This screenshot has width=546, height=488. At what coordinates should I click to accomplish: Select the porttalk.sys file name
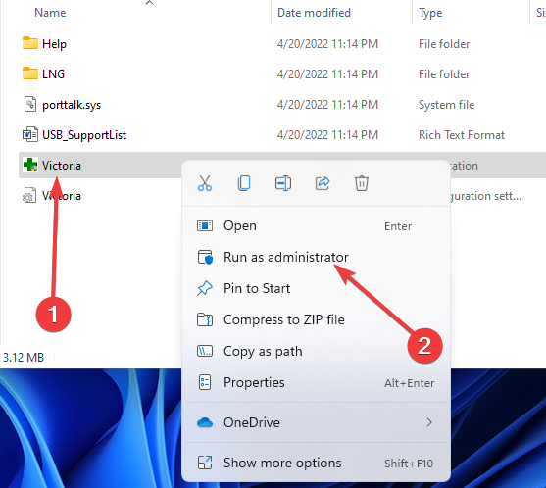tap(72, 105)
